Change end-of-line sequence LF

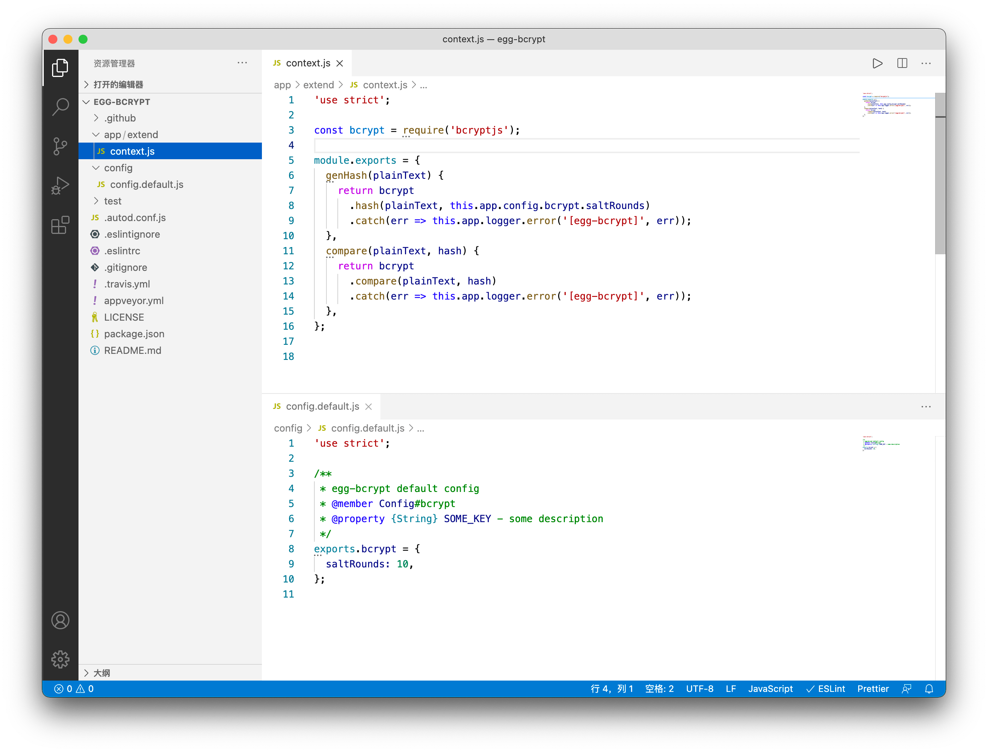(731, 689)
